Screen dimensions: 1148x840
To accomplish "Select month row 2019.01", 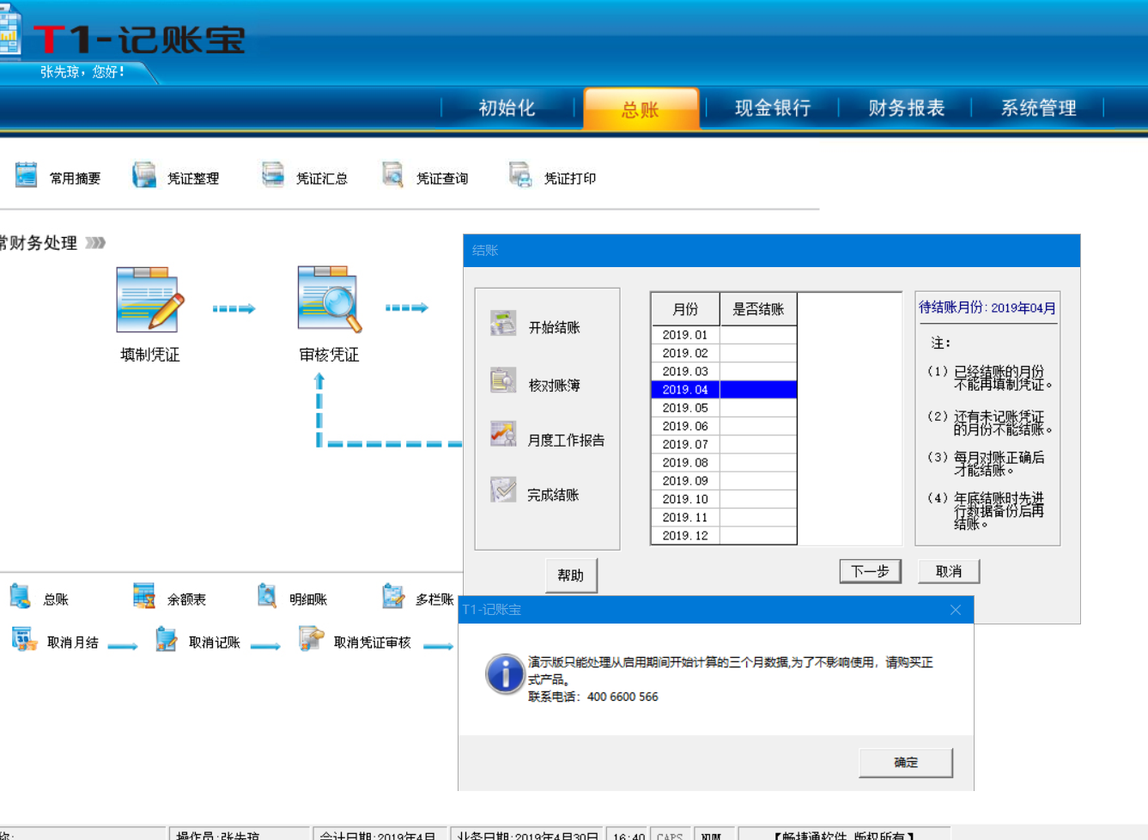I will [x=724, y=335].
